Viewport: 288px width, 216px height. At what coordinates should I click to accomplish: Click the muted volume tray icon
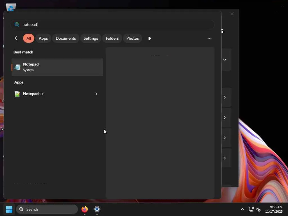coord(258,209)
